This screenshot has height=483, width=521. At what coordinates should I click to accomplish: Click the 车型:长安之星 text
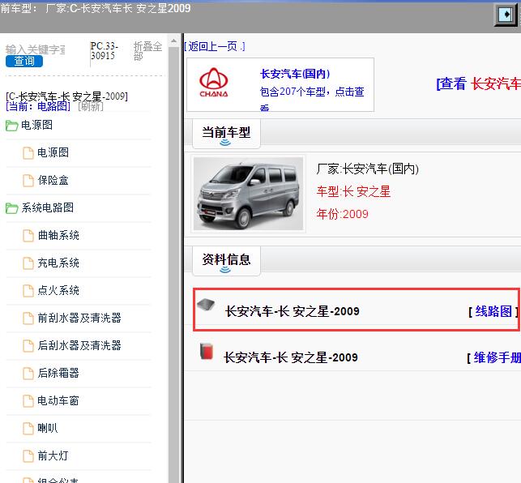[353, 192]
